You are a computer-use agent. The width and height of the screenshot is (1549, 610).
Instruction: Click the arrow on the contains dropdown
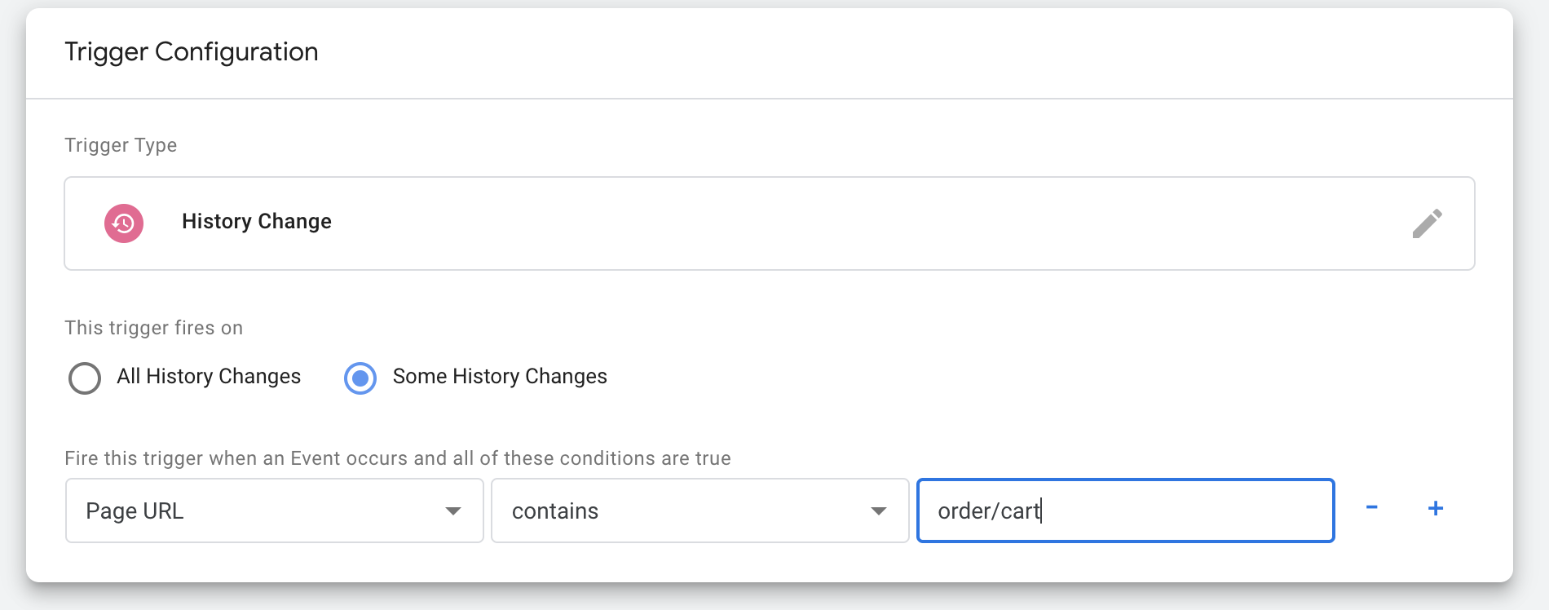click(x=879, y=511)
